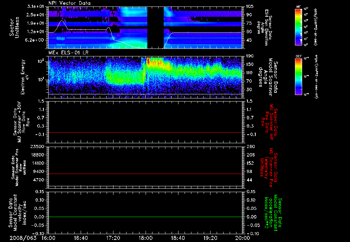350x242 pixels.
Task: Click the 110 scanner angle tick
Action: coord(250,73)
